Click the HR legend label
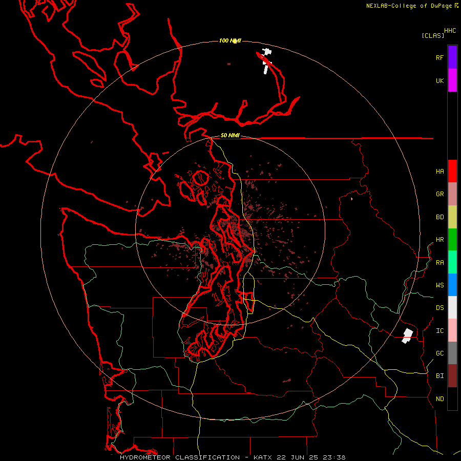Viewport: 461px width, 461px height. pyautogui.click(x=439, y=240)
